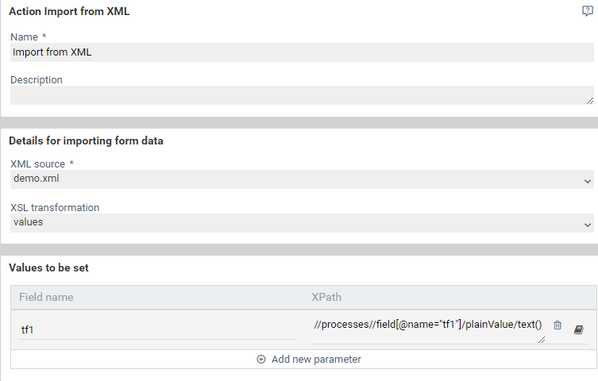Expand the XML source chevron arrow
The width and height of the screenshot is (598, 381).
coord(588,181)
